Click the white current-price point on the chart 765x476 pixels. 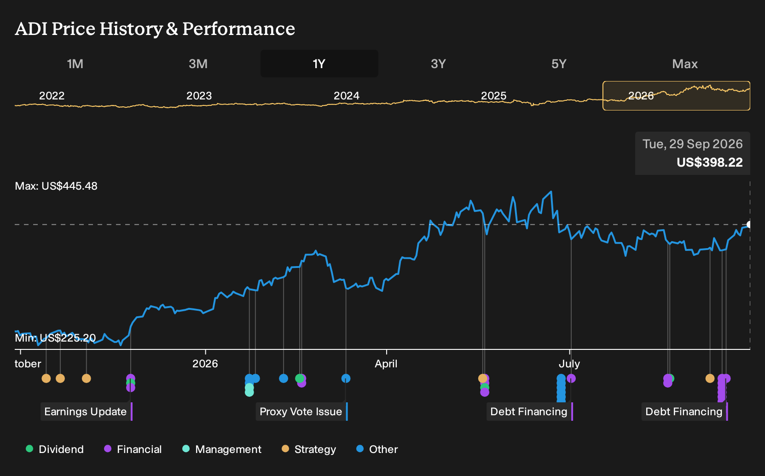tap(749, 225)
